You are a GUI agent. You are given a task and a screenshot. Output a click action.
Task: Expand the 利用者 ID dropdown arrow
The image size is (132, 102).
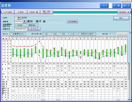point(25,21)
